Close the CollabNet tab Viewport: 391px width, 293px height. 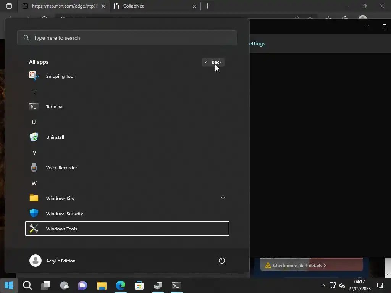(x=194, y=6)
